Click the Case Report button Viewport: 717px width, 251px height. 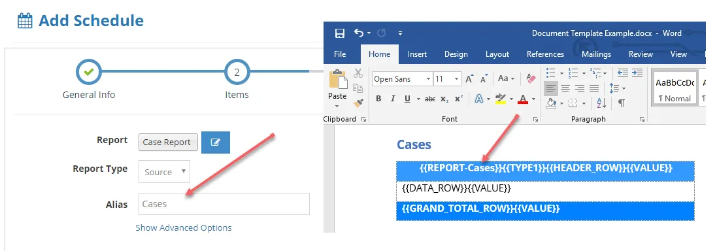pos(168,142)
